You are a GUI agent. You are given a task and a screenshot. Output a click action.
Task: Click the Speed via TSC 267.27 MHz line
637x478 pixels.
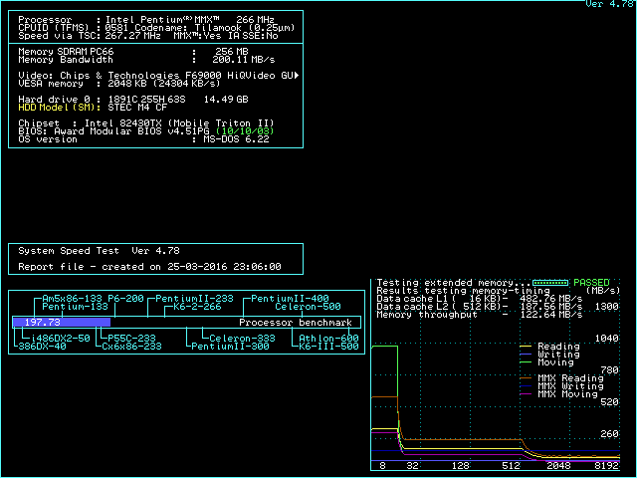pos(148,36)
